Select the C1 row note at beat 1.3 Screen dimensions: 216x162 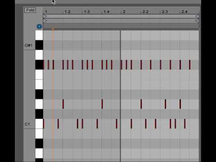point(82,124)
